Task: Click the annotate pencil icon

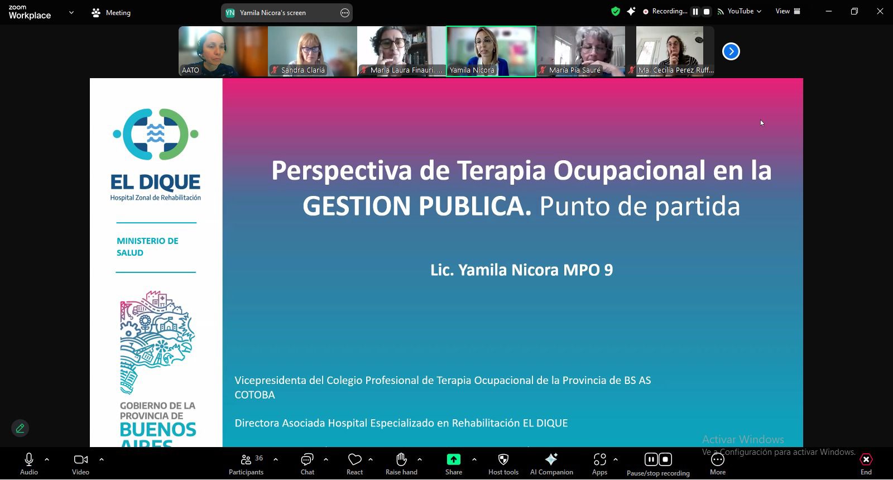Action: (x=20, y=428)
